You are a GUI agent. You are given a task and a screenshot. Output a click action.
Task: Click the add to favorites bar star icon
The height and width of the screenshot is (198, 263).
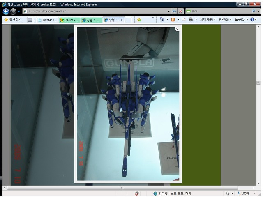coord(139,20)
